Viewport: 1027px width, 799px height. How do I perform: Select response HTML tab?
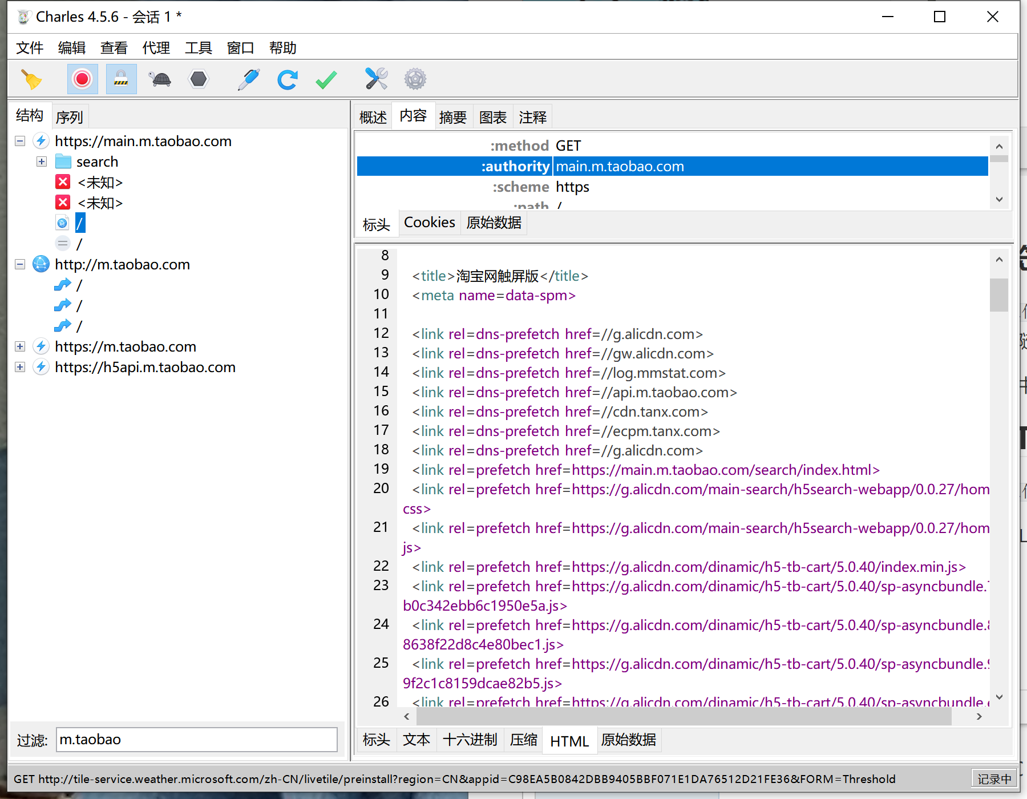pyautogui.click(x=569, y=741)
